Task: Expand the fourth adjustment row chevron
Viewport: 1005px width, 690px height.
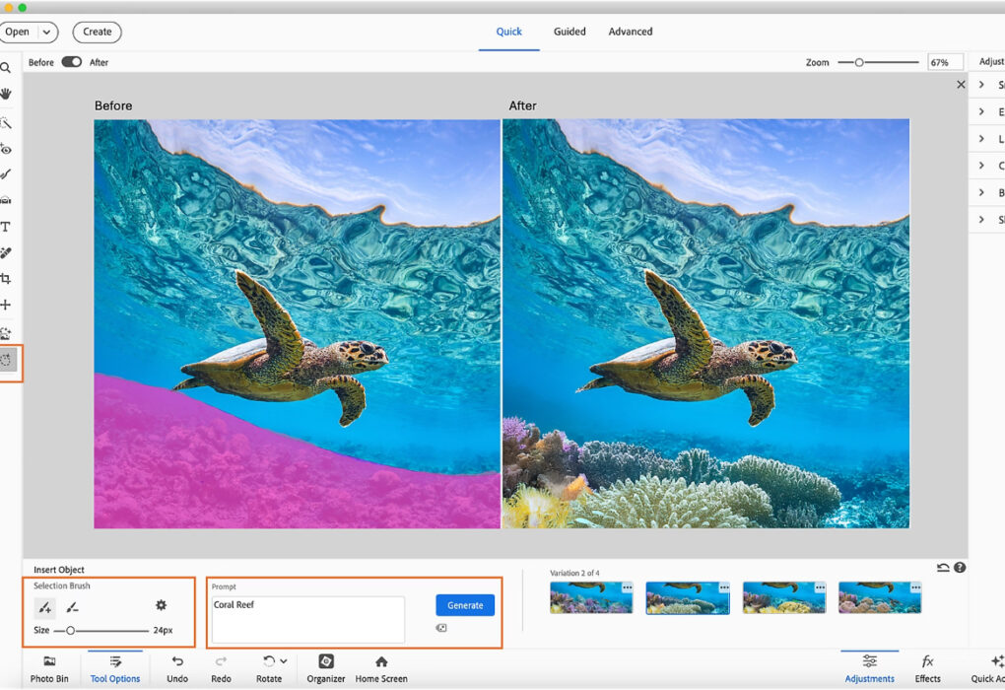Action: (981, 166)
